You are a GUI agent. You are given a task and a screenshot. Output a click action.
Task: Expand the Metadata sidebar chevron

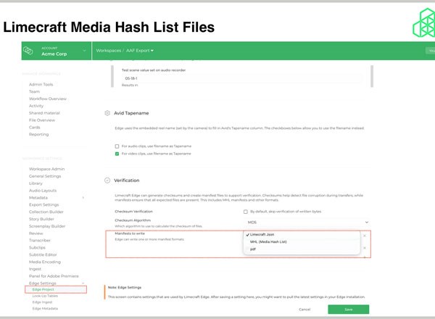tap(83, 197)
